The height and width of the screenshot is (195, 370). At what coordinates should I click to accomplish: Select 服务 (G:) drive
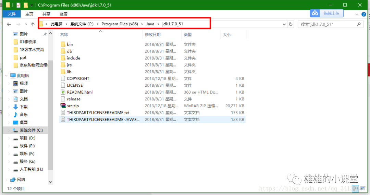27,161
